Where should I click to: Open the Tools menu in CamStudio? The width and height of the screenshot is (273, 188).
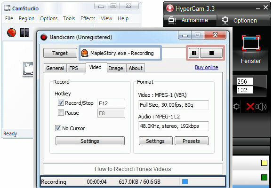(x=69, y=18)
